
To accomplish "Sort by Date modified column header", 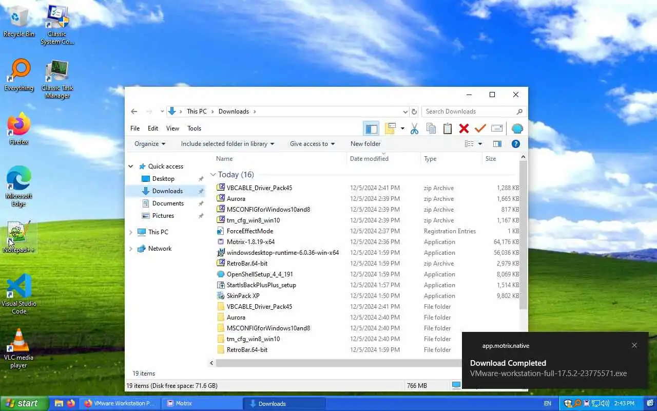I will (369, 159).
